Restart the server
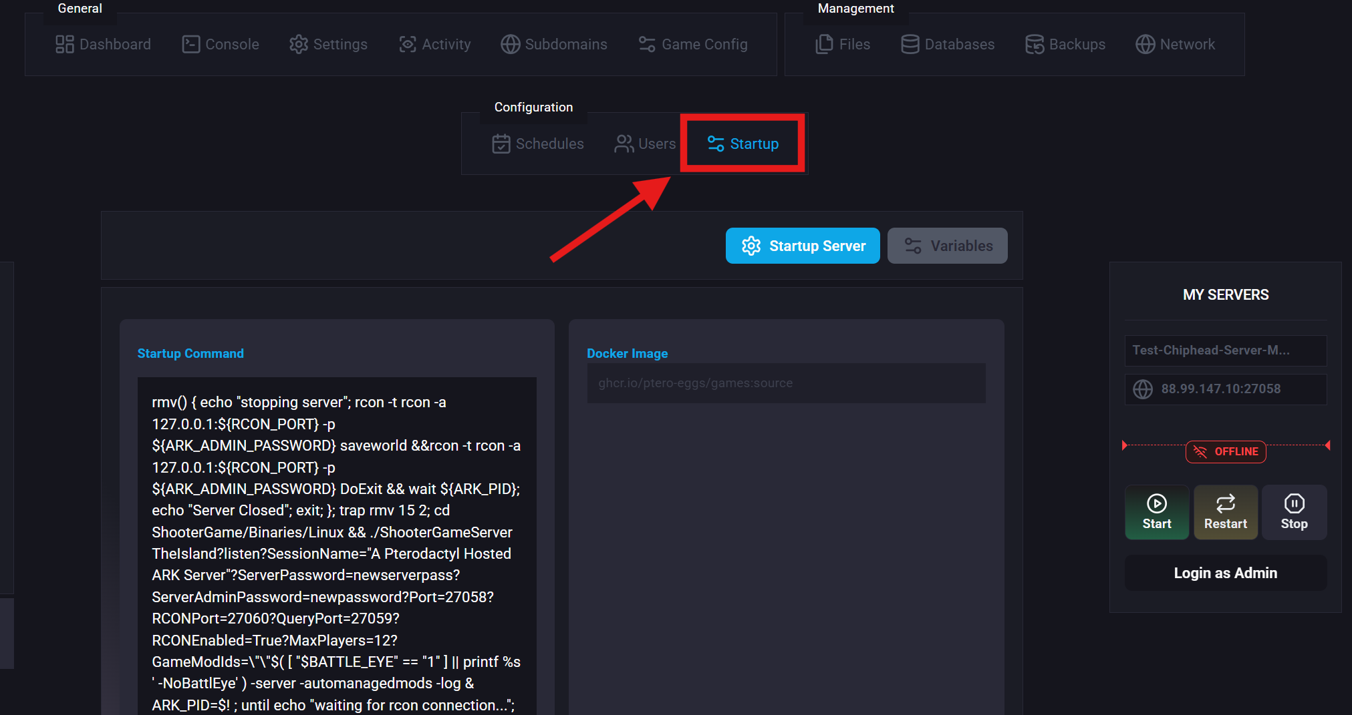The width and height of the screenshot is (1352, 715). point(1226,512)
